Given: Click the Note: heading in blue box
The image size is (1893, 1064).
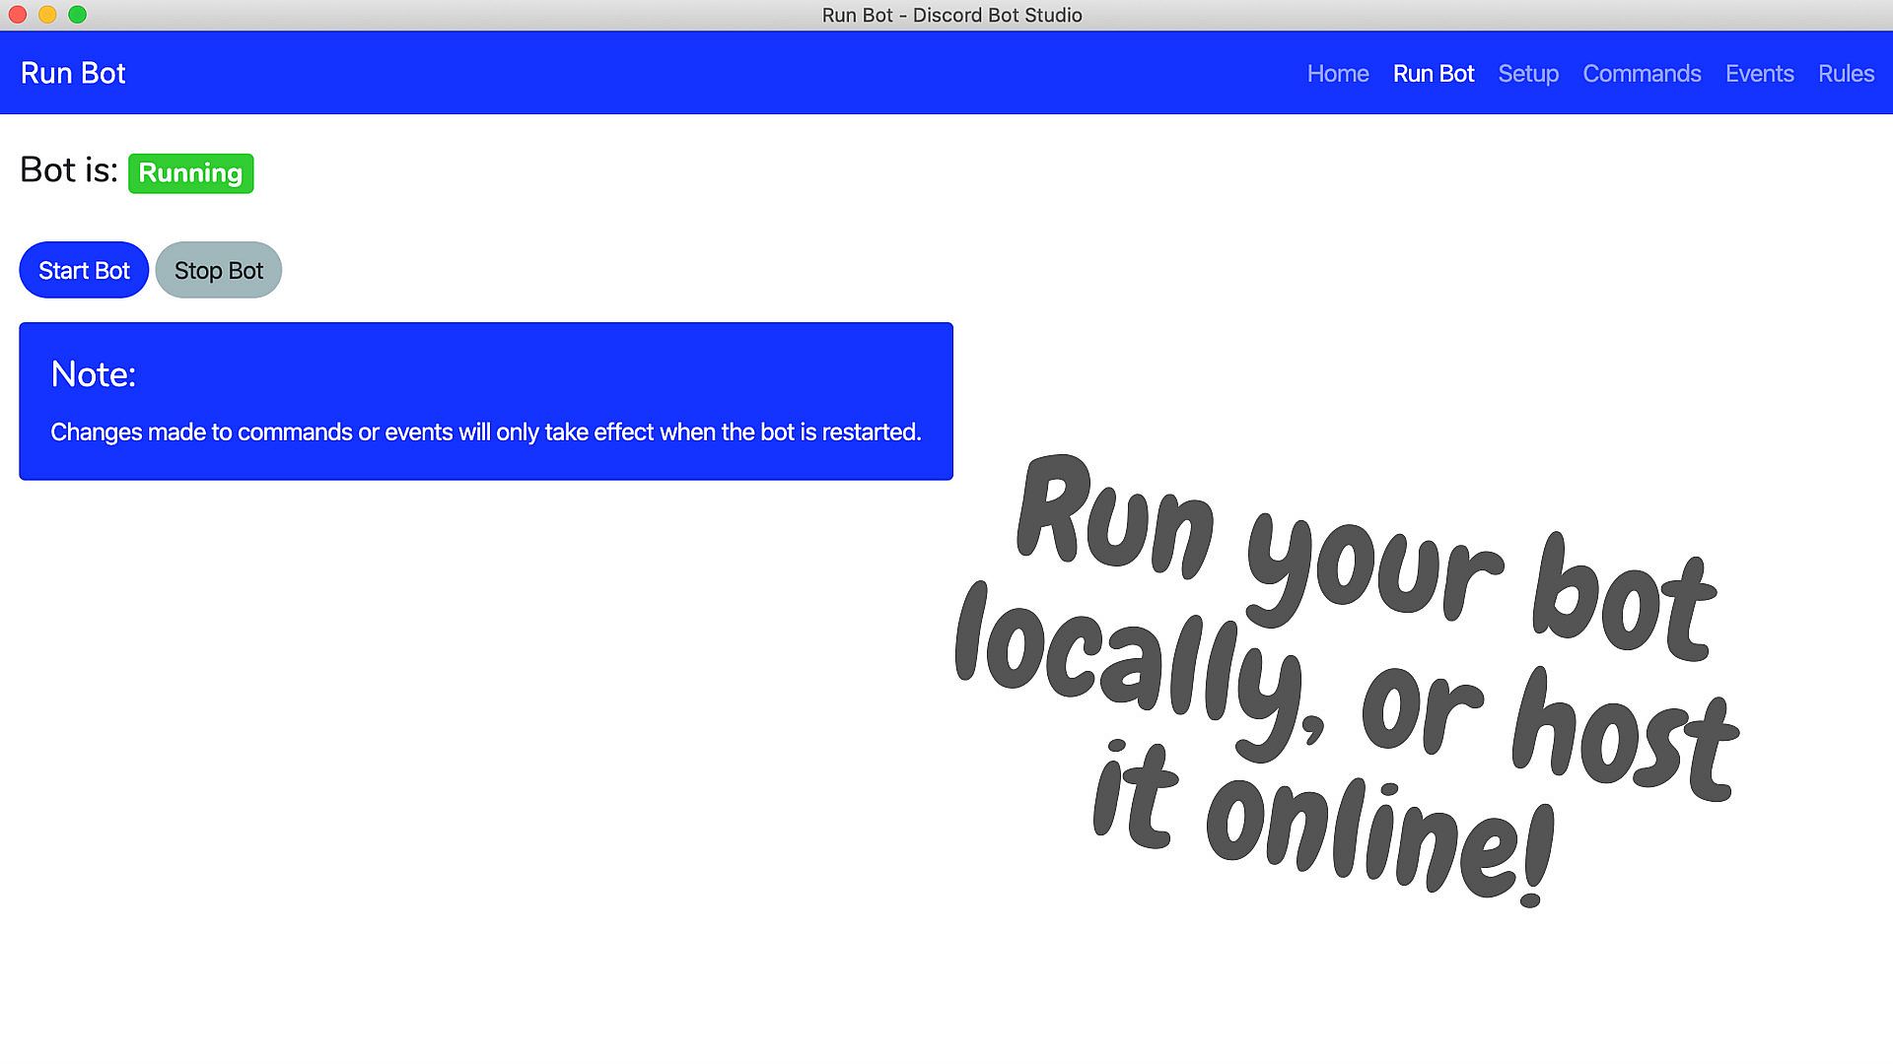Looking at the screenshot, I should [93, 374].
